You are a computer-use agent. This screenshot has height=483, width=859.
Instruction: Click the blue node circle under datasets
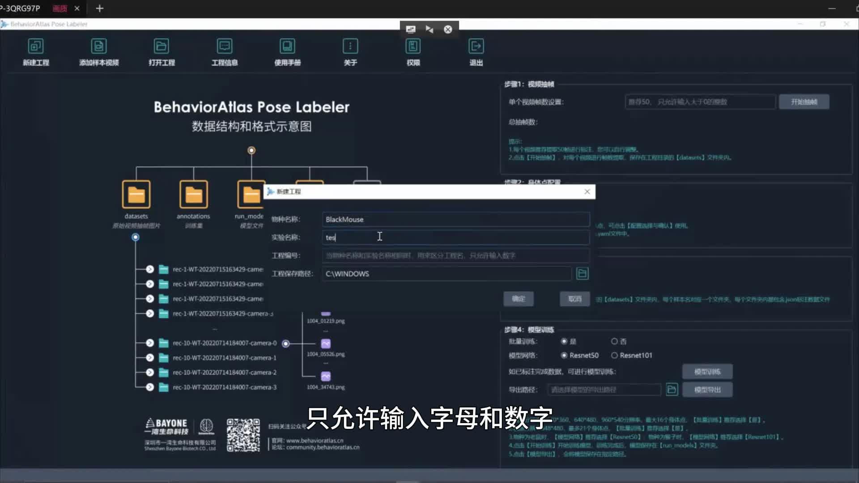tap(136, 237)
